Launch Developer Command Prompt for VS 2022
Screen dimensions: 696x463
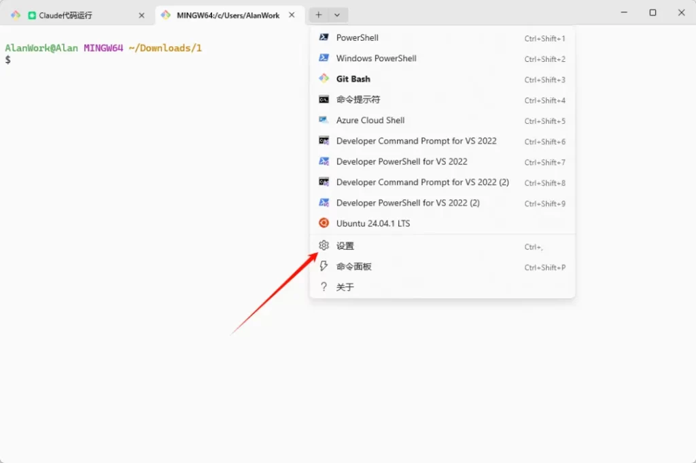point(442,141)
